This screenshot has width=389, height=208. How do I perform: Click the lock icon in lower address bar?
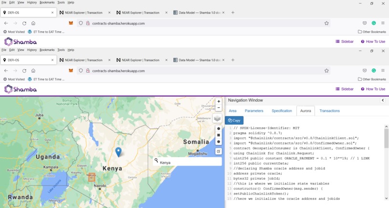(87, 71)
